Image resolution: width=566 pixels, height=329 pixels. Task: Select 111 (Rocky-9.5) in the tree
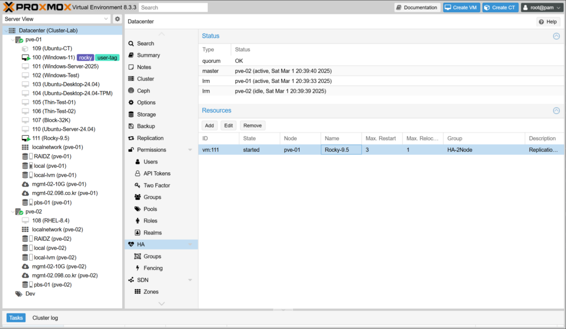[50, 138]
